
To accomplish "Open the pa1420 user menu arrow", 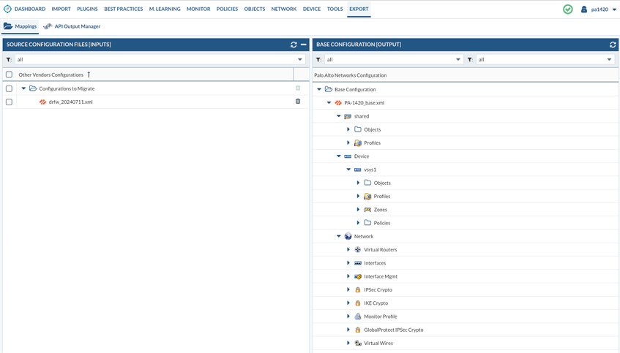I will click(614, 10).
